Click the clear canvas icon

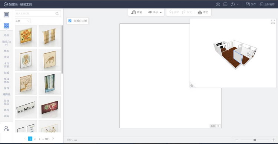pyautogui.click(x=200, y=12)
